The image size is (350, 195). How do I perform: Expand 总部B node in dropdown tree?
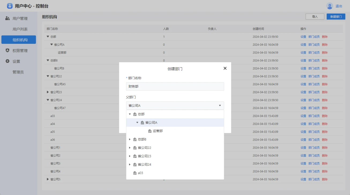(130, 139)
